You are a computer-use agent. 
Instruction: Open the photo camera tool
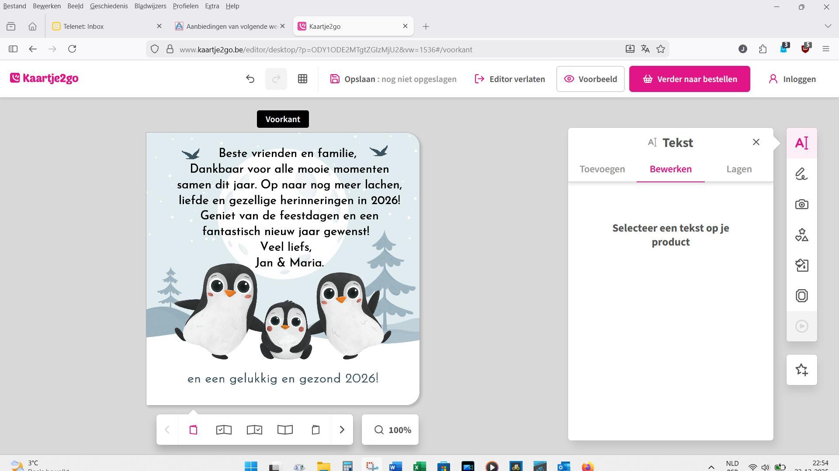(x=801, y=205)
